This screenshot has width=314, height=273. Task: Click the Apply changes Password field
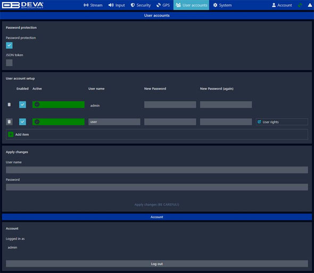click(x=157, y=187)
